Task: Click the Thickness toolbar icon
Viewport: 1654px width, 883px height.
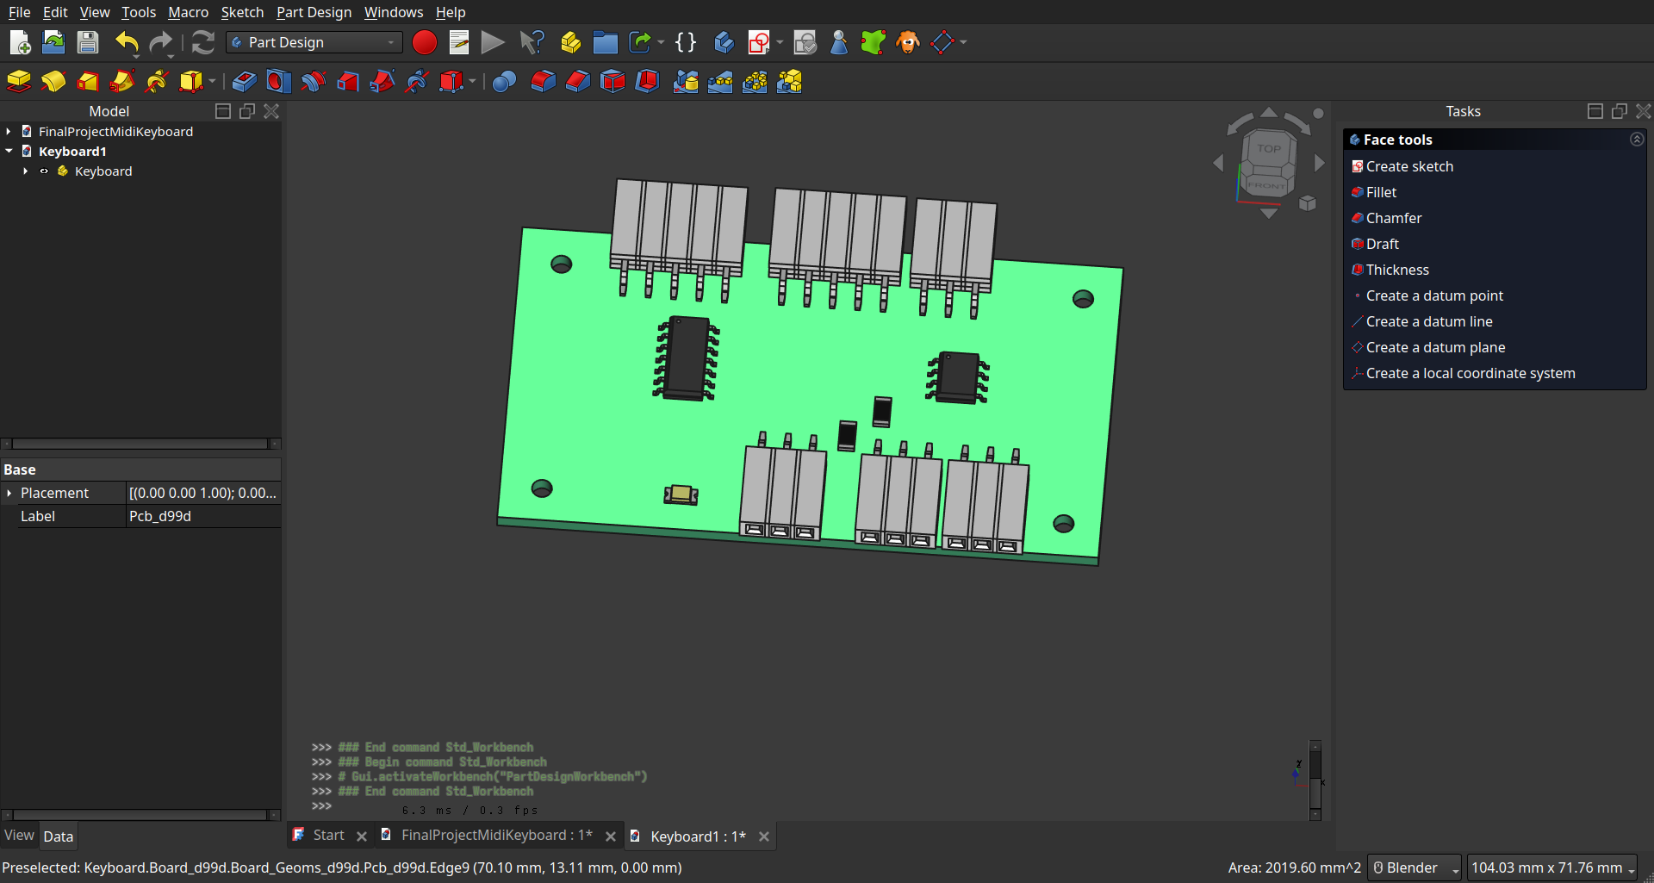Action: 647,82
